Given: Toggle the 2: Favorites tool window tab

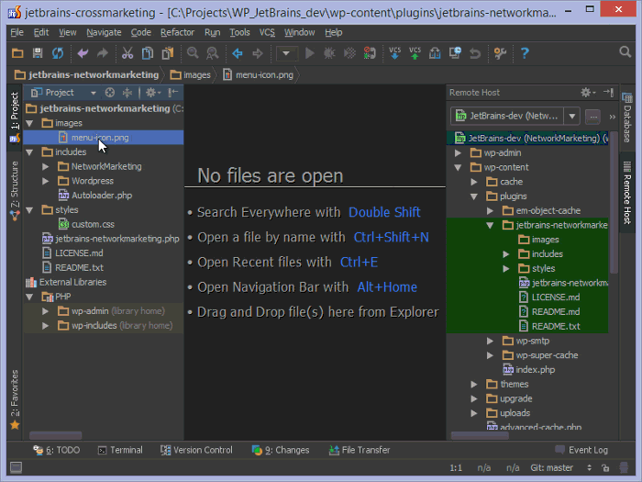Looking at the screenshot, I should coord(15,399).
